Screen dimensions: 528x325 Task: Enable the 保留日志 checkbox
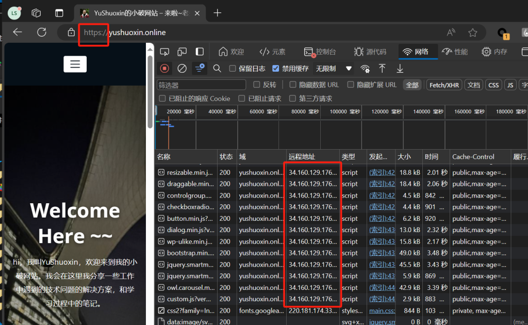(x=233, y=68)
